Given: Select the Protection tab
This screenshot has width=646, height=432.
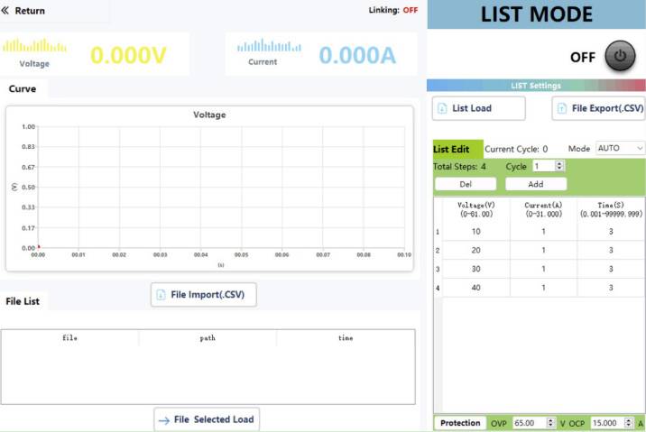Looking at the screenshot, I should coord(460,422).
